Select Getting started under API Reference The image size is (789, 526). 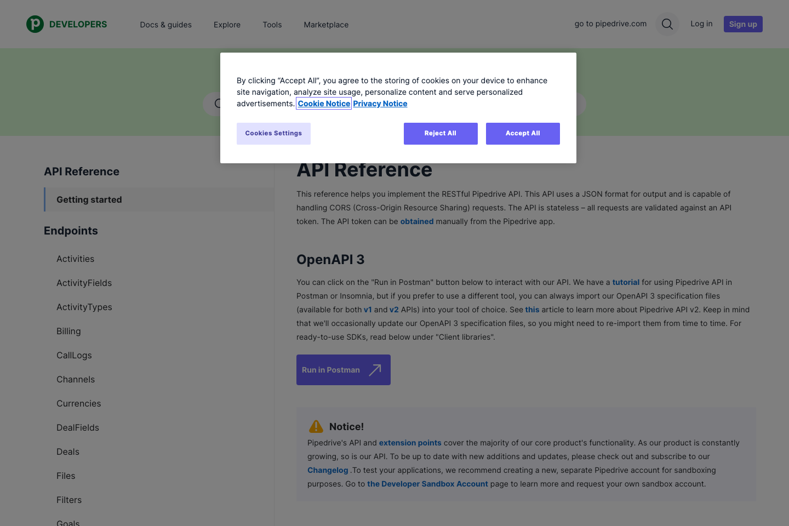point(89,199)
